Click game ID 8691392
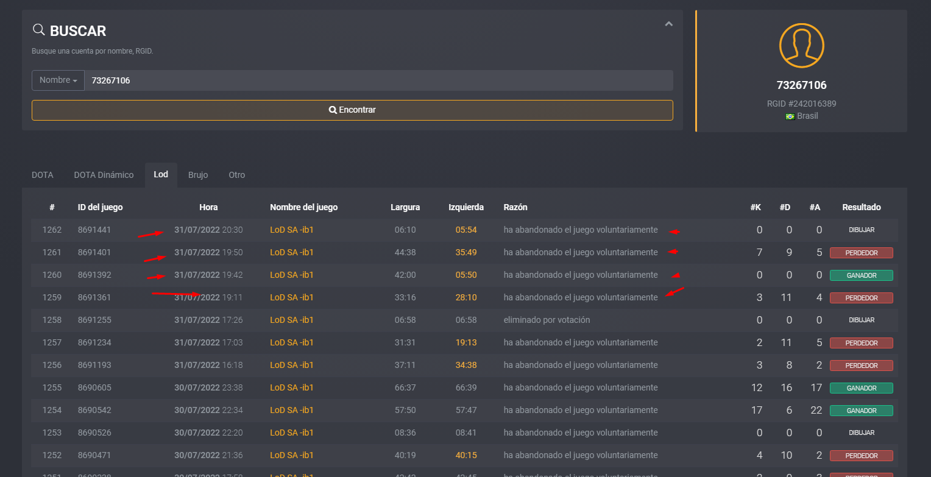Viewport: 931px width, 477px height. pos(94,275)
